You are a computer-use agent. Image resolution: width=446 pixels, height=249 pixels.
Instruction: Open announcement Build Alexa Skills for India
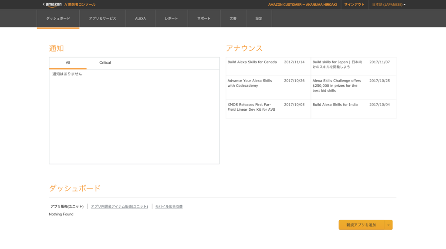tap(335, 105)
